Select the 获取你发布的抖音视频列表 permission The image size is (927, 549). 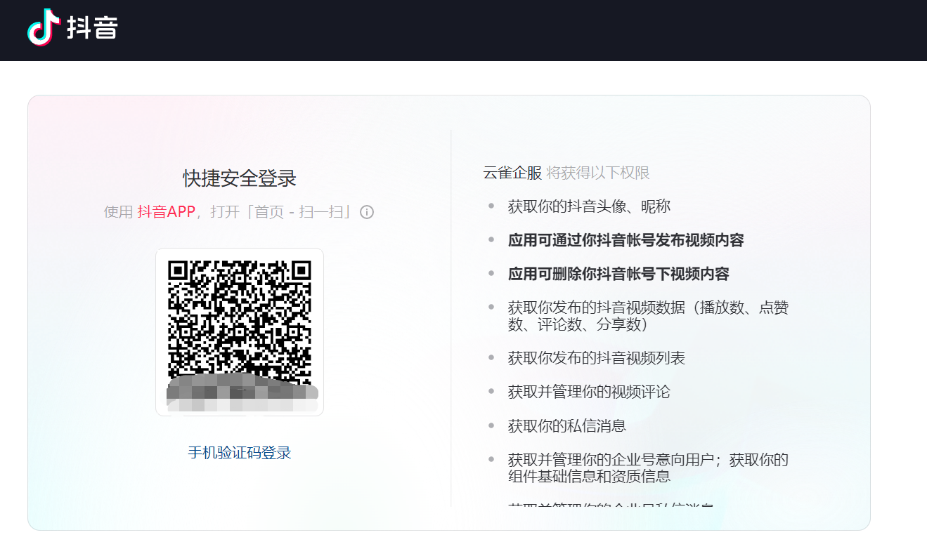596,358
